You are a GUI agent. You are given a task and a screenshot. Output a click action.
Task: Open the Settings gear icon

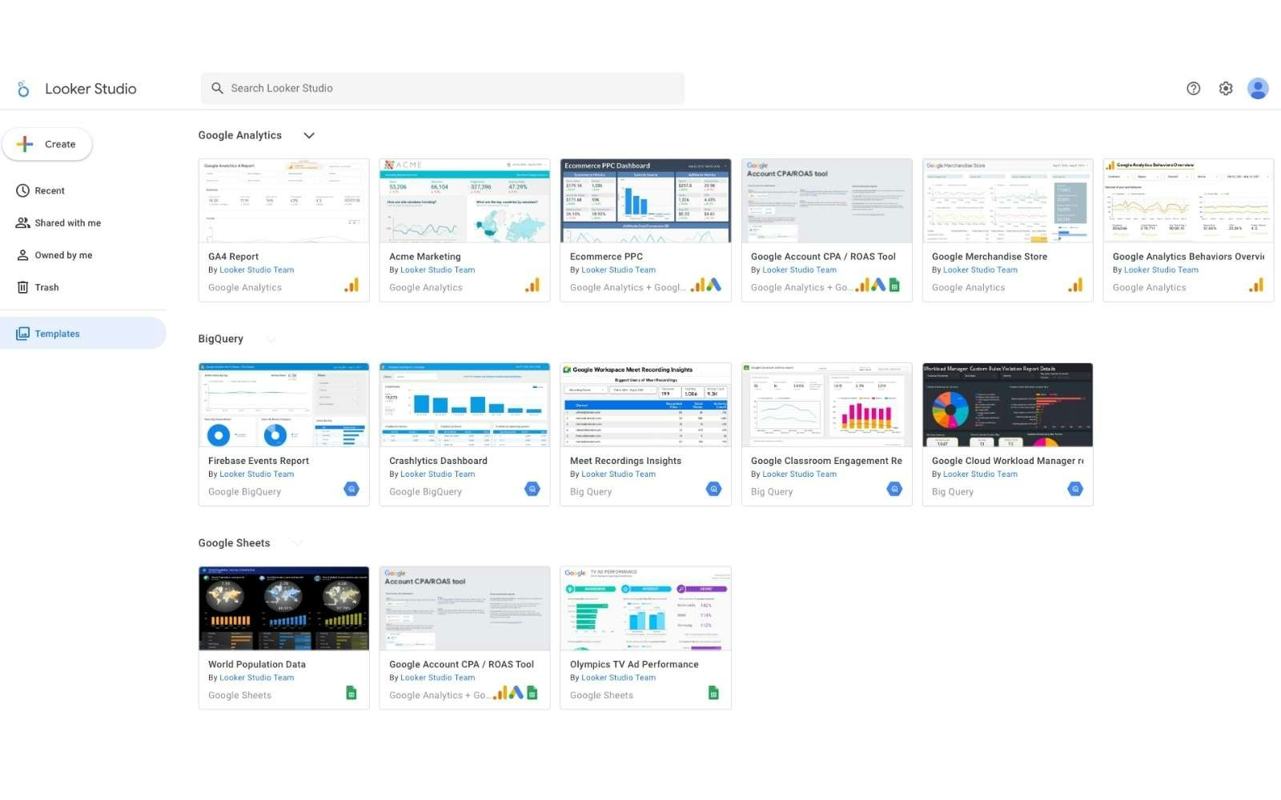[x=1226, y=89]
